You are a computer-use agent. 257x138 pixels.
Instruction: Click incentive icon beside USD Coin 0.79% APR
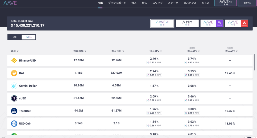click(186, 125)
